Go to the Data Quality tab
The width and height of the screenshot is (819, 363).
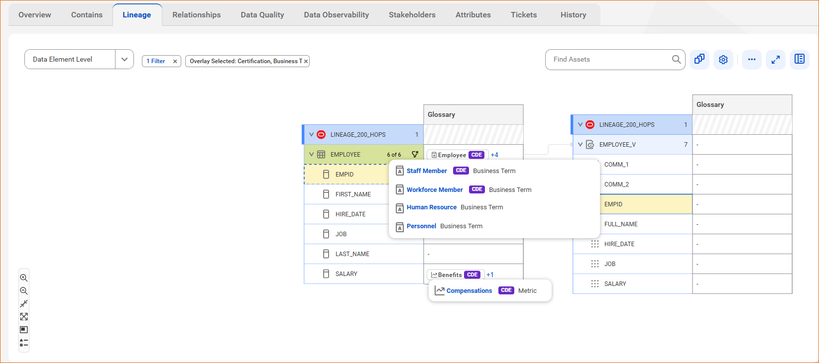pyautogui.click(x=262, y=15)
